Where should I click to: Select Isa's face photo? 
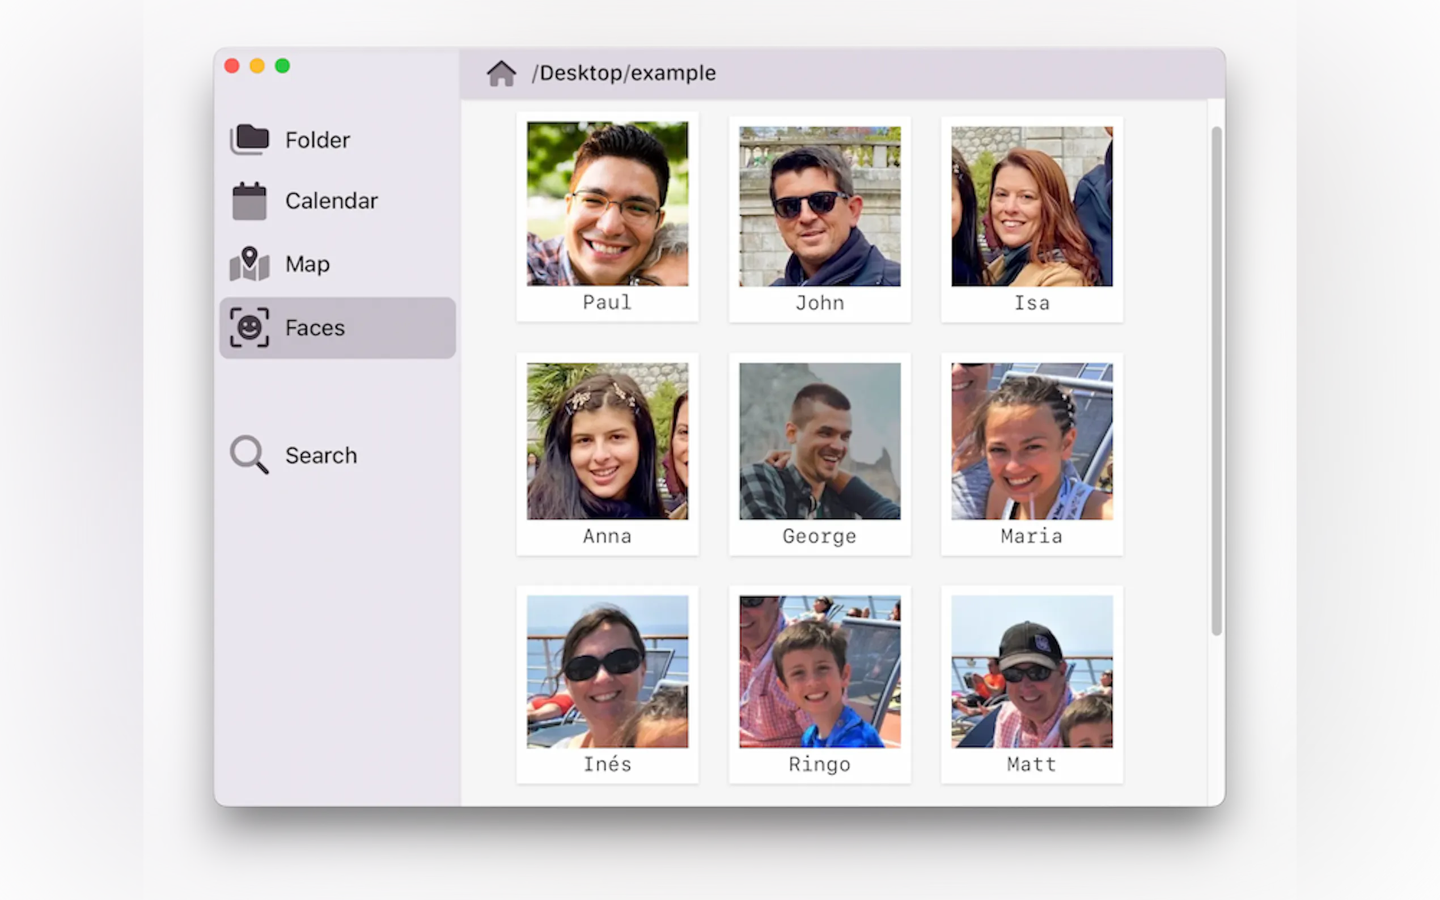click(x=1032, y=206)
